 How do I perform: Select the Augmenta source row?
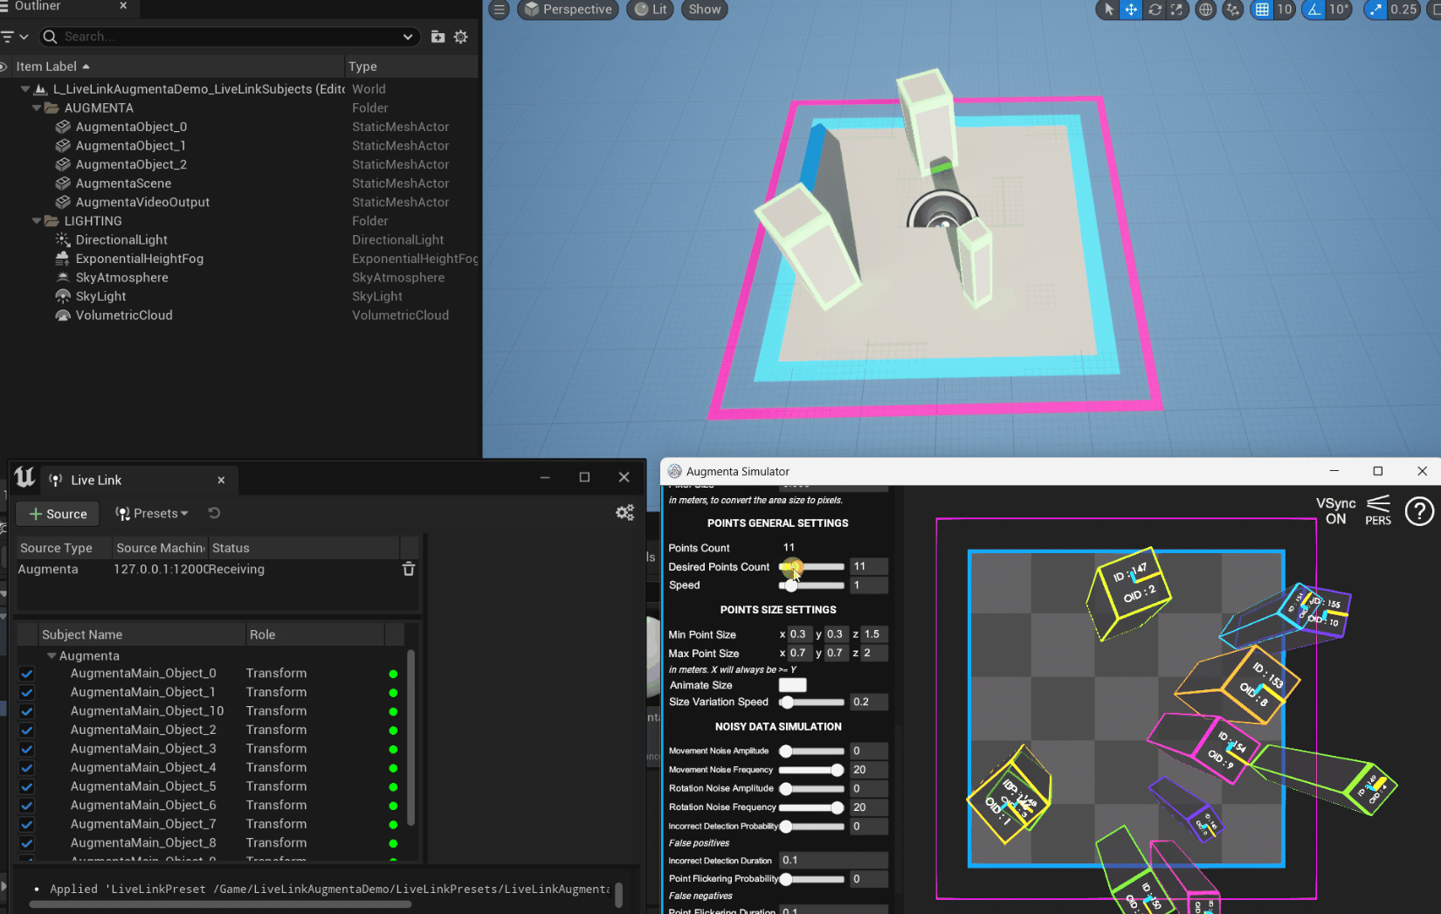pos(218,569)
